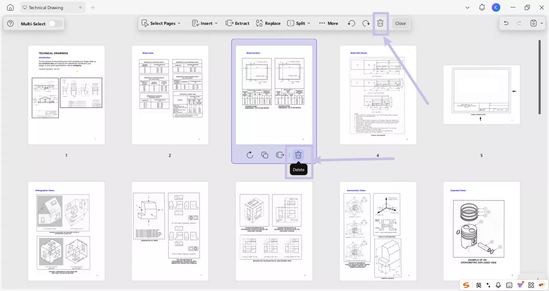The width and height of the screenshot is (549, 291).
Task: Click the vertical scrollbar thumb
Action: point(540,77)
